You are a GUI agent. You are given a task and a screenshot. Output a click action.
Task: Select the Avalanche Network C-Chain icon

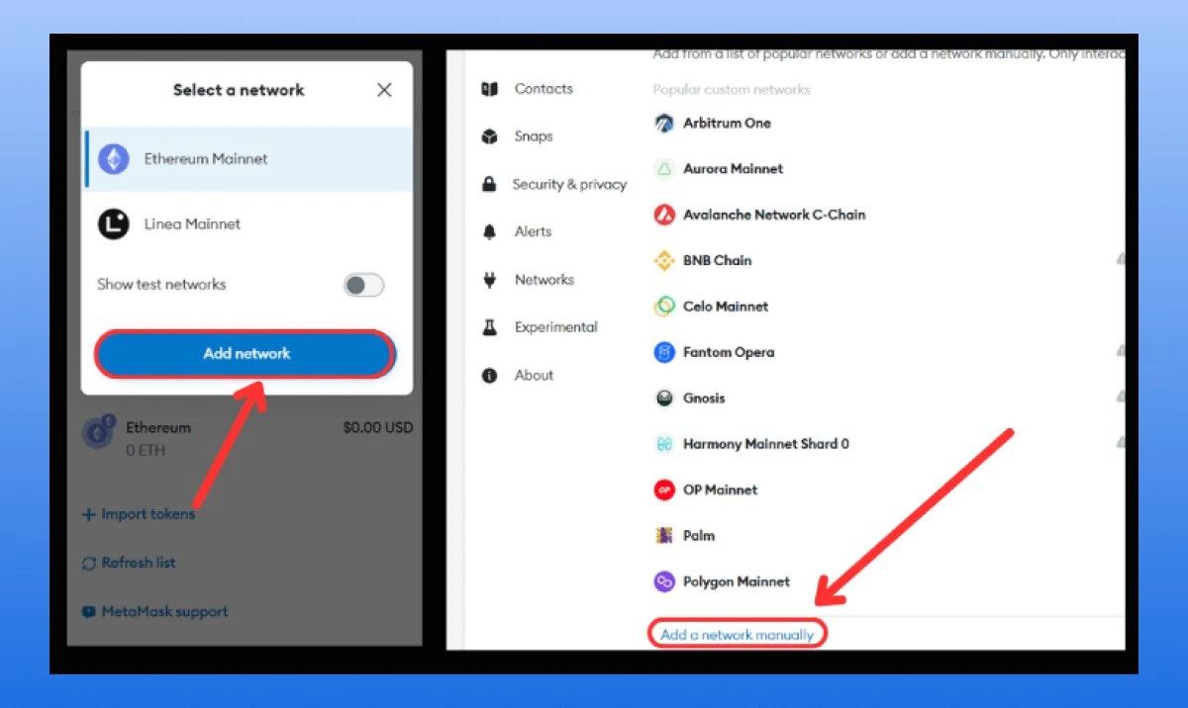664,215
